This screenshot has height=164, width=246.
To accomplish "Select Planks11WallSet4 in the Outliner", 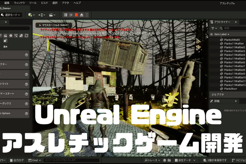I will (235, 55).
